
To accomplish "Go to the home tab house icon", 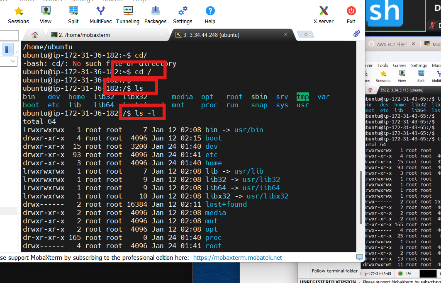I will tap(35, 35).
